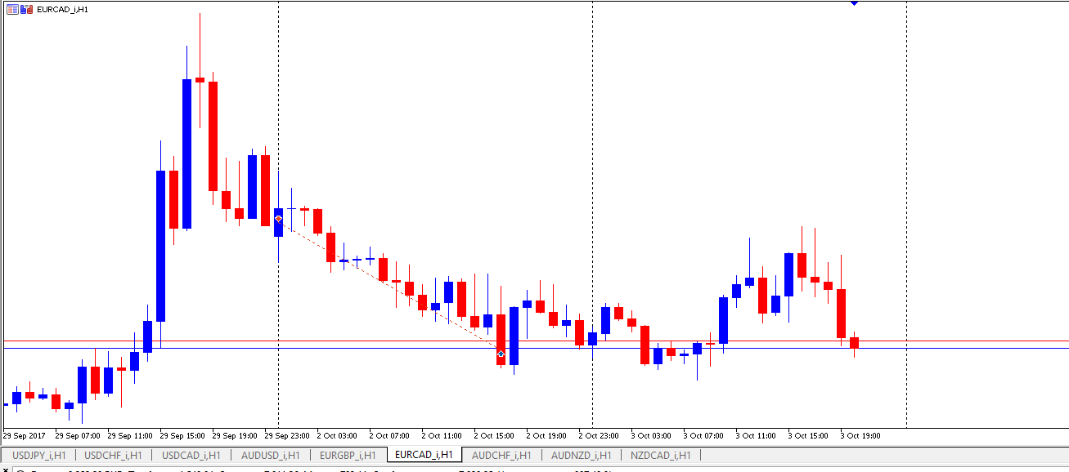Click the '2 Oct 11:00' time label
This screenshot has width=1069, height=472.
click(442, 436)
